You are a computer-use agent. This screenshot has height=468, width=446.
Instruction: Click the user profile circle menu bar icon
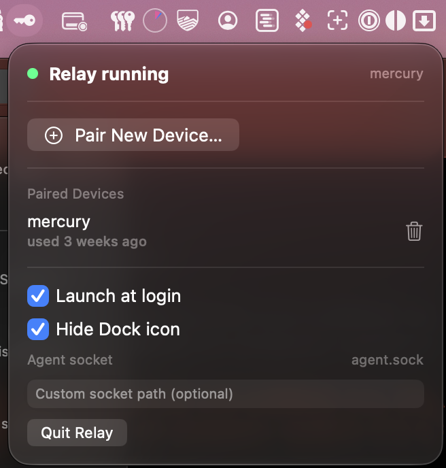pos(228,20)
